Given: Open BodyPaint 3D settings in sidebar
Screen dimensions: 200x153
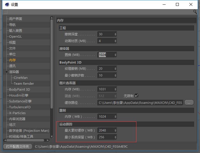Looking at the screenshot, I should pyautogui.click(x=19, y=89).
